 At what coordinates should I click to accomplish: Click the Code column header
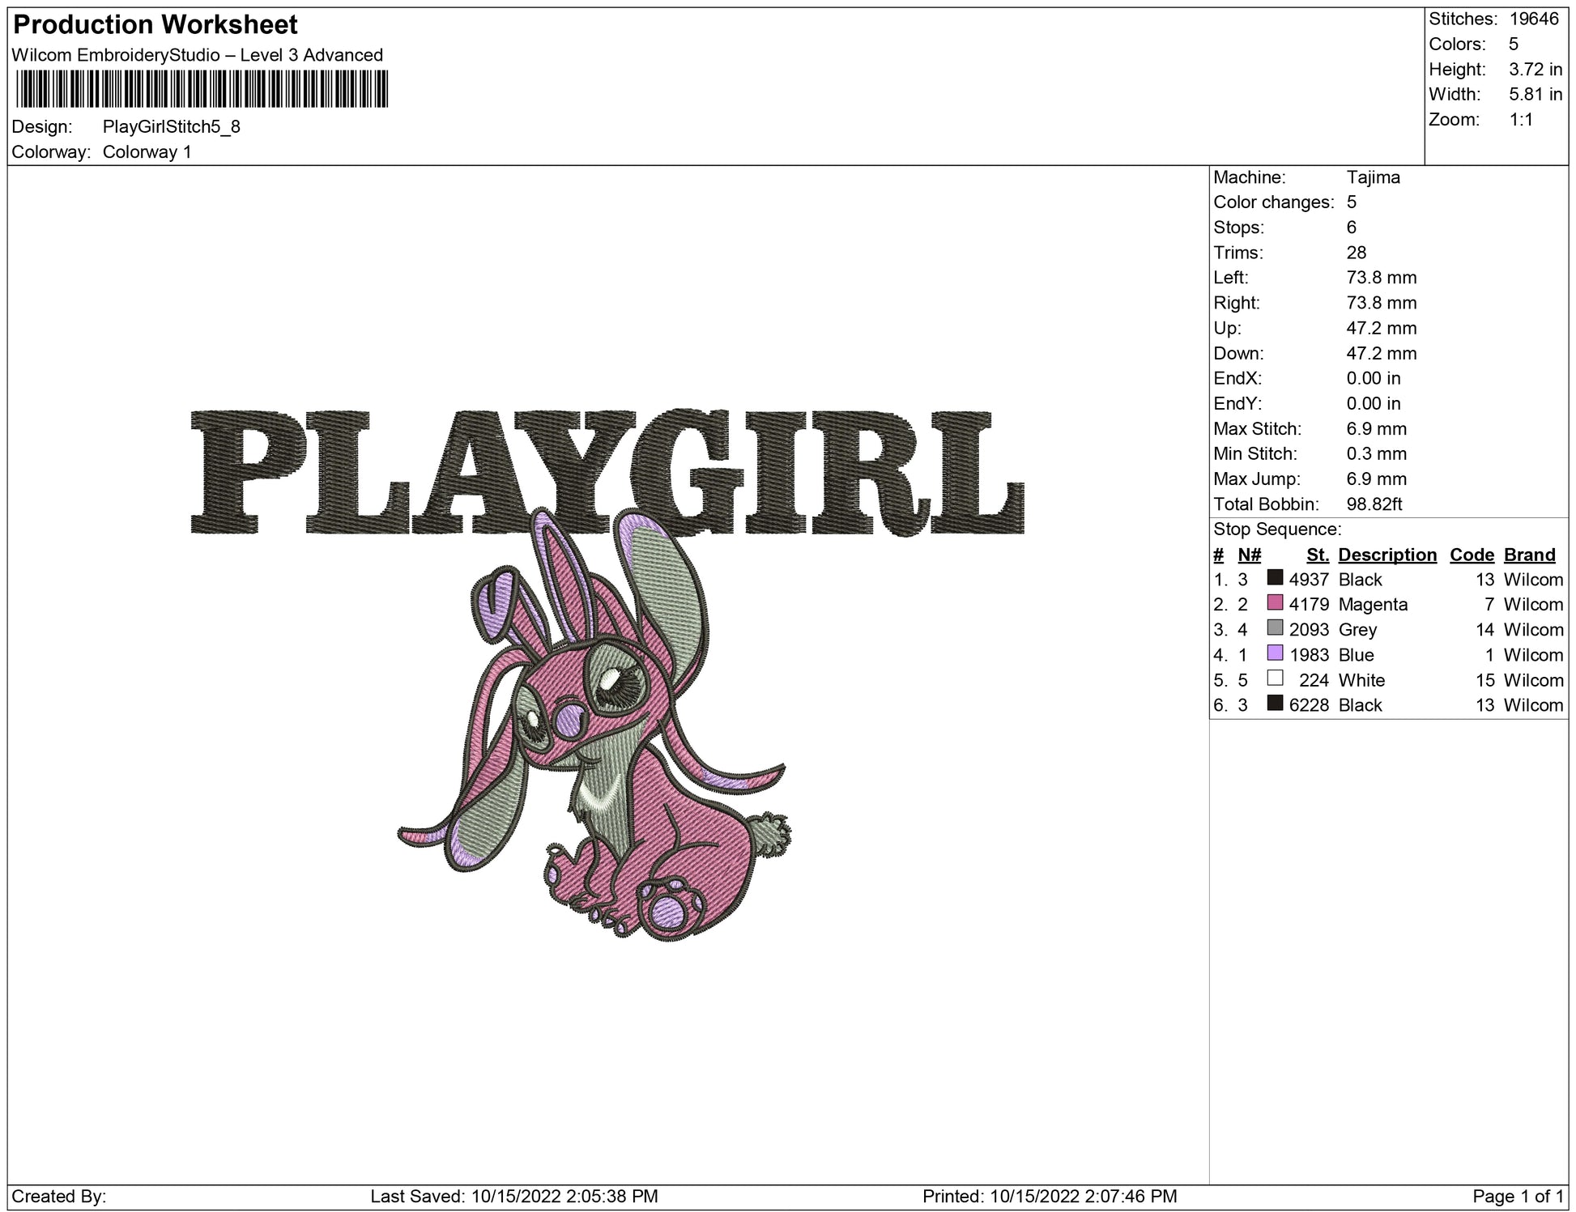(x=1471, y=555)
